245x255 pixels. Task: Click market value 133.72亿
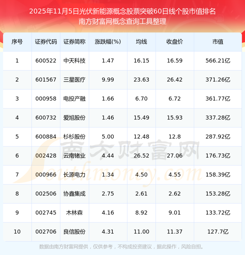coord(218,213)
